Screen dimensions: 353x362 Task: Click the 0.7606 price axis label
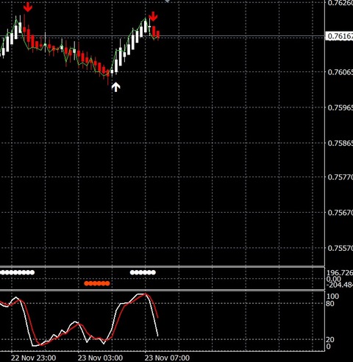(340, 72)
